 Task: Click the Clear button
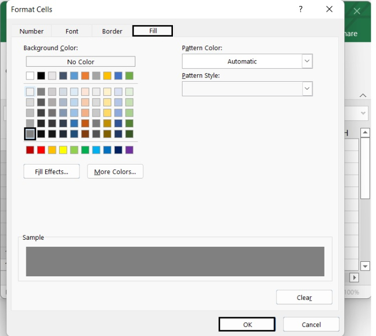(304, 297)
